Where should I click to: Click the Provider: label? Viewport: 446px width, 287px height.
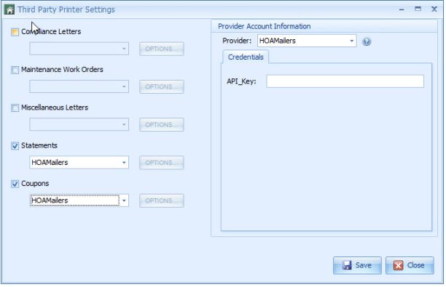[237, 41]
